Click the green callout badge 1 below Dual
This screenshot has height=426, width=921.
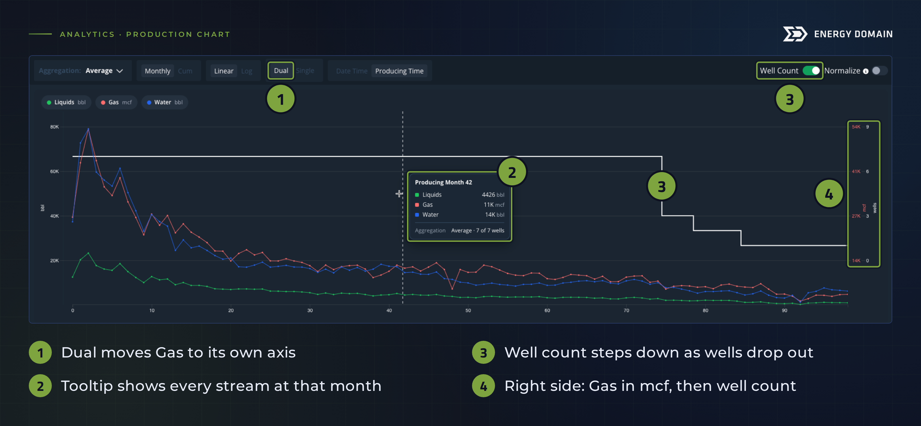click(x=281, y=99)
